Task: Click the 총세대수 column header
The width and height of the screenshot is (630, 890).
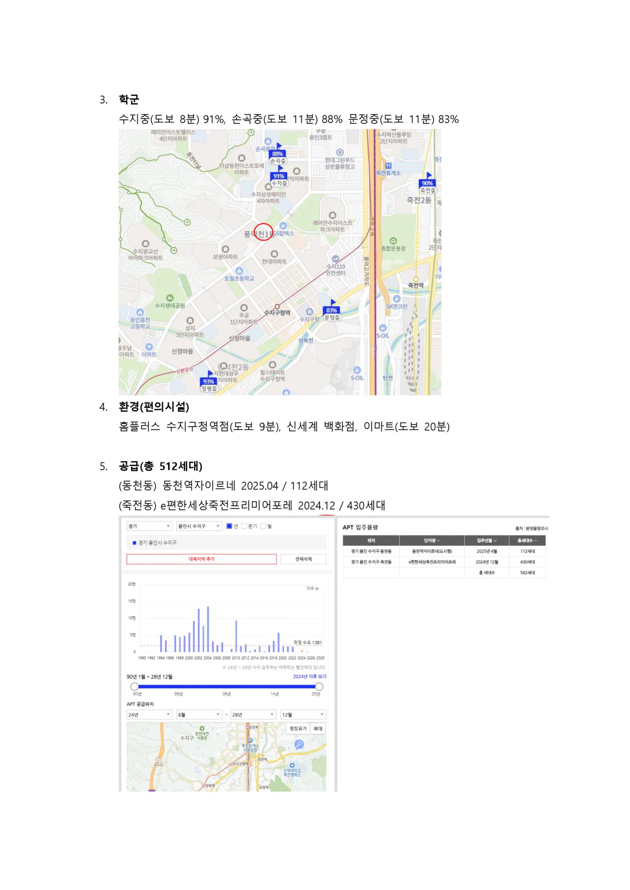Action: pyautogui.click(x=527, y=541)
